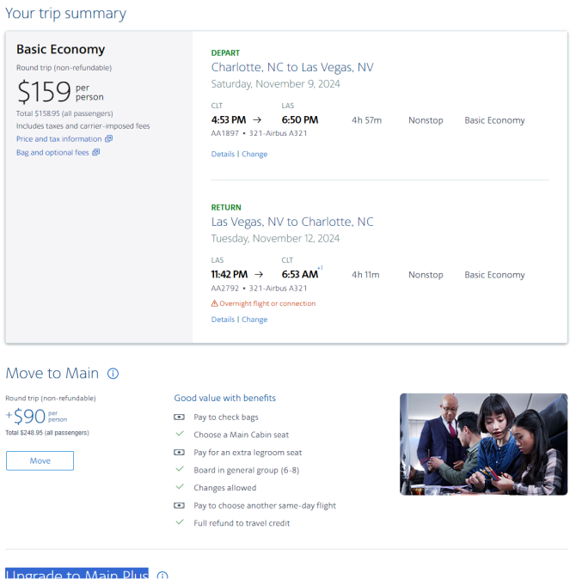
Task: Open the Bag and optional fees link
Action: pyautogui.click(x=52, y=153)
